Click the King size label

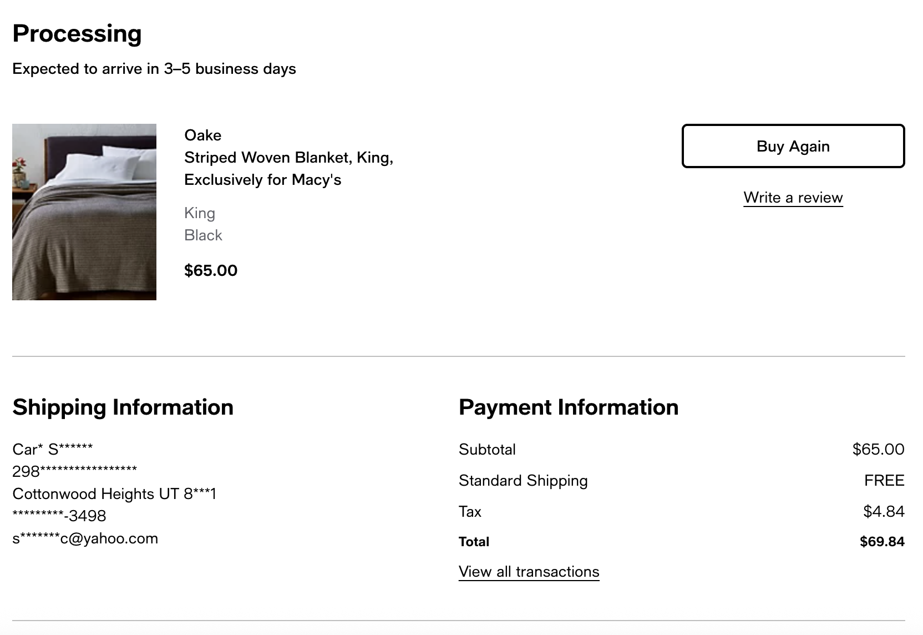[x=200, y=213]
